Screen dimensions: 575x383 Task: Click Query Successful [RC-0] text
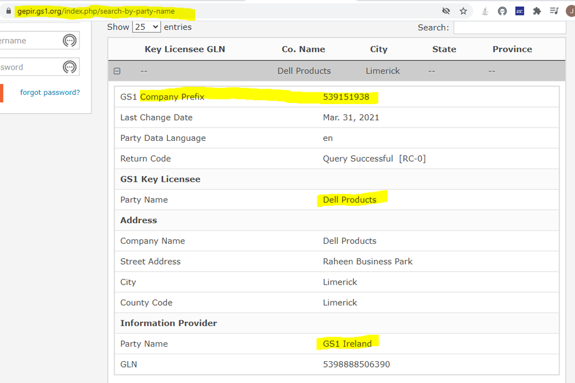374,159
